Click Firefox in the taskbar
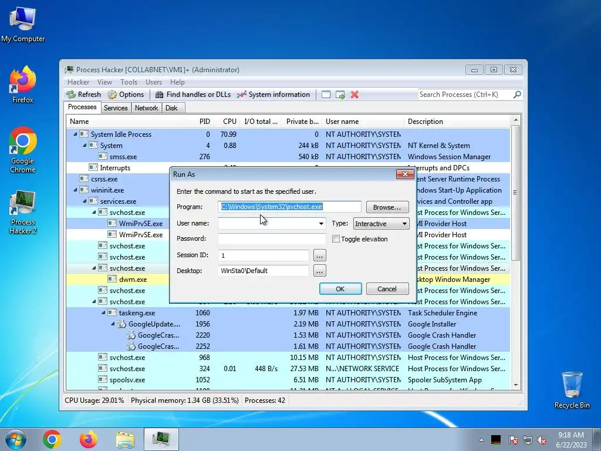 click(88, 439)
